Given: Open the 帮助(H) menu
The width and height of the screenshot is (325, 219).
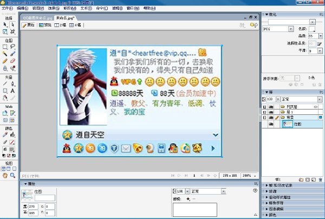Looking at the screenshot, I should point(149,8).
